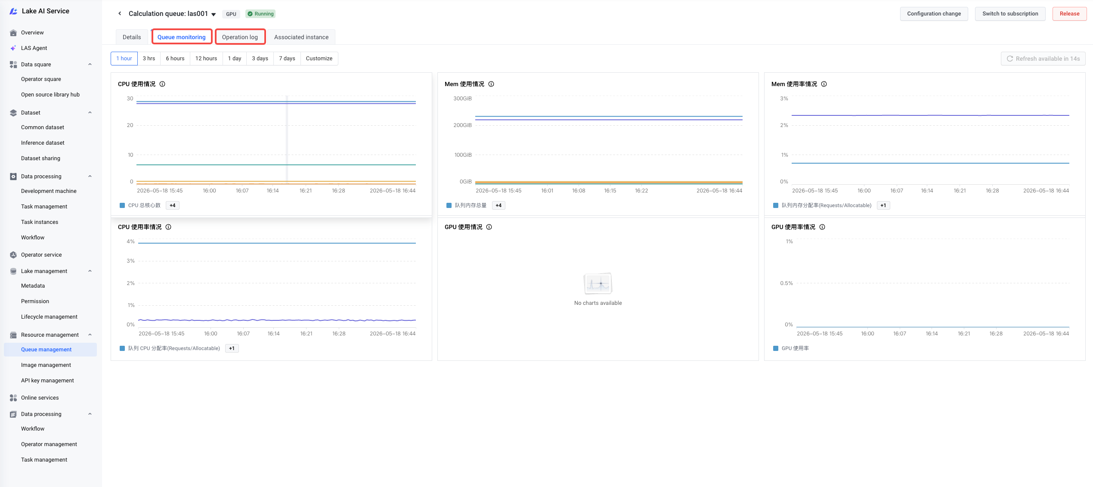Viewport: 1093px width, 487px height.
Task: Click Switch to subscription button
Action: pos(1010,14)
